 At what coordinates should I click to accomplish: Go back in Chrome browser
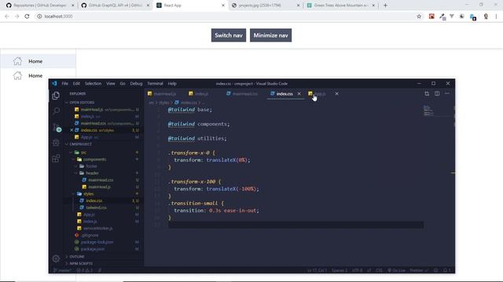tap(7, 16)
